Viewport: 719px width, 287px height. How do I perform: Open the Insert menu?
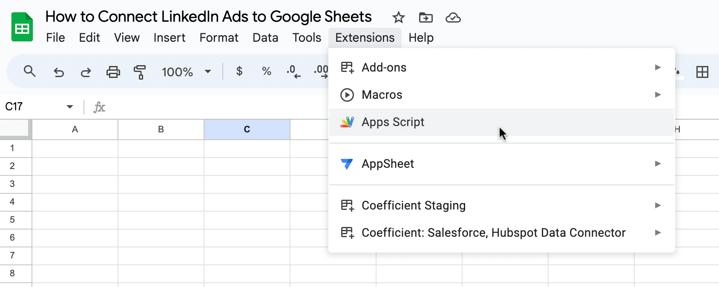(170, 37)
